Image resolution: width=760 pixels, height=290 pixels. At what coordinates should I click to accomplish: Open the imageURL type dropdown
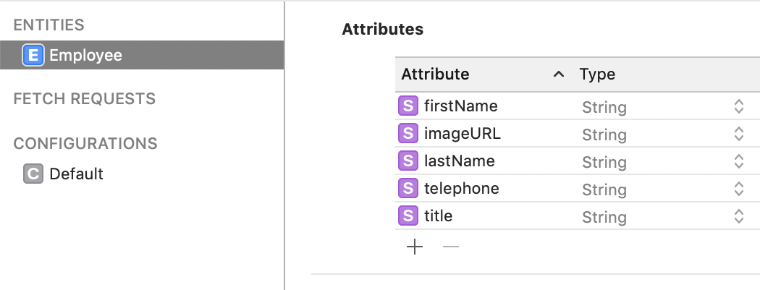(x=738, y=135)
